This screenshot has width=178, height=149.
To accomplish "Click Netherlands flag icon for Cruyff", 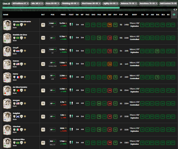I will tap(18, 51).
